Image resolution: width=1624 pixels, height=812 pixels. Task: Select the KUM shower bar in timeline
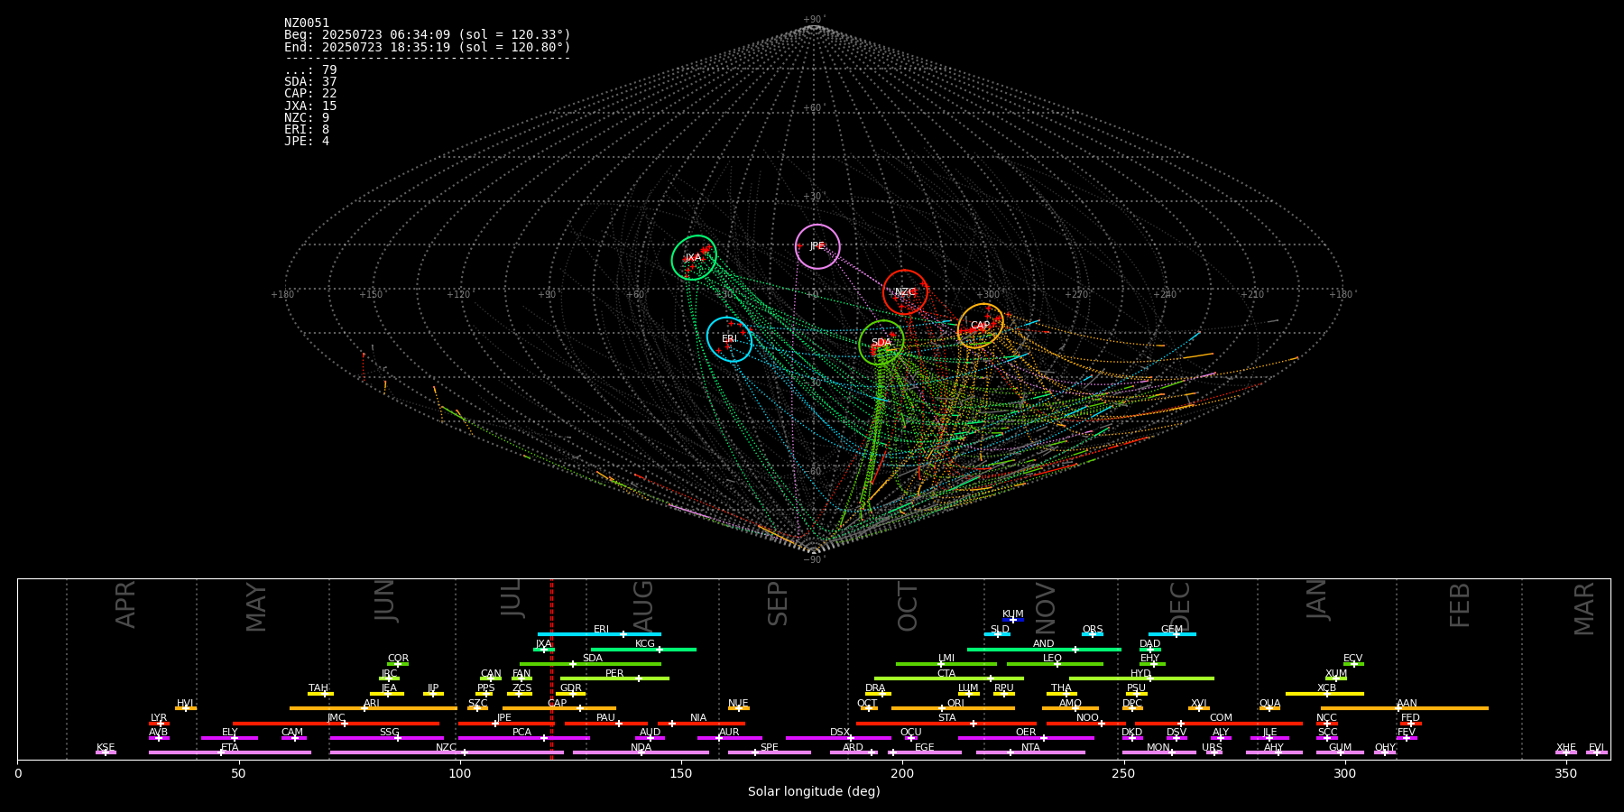pos(1013,620)
